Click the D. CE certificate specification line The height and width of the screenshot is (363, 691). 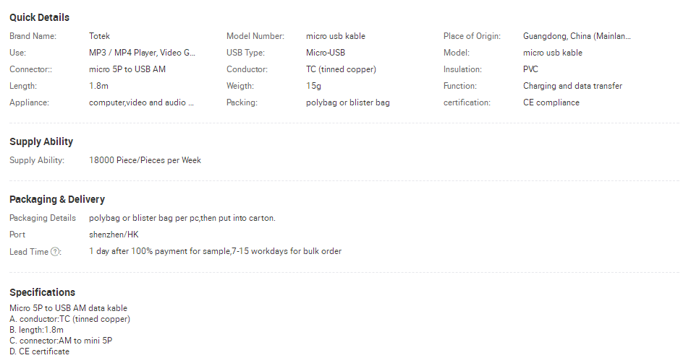coord(39,351)
